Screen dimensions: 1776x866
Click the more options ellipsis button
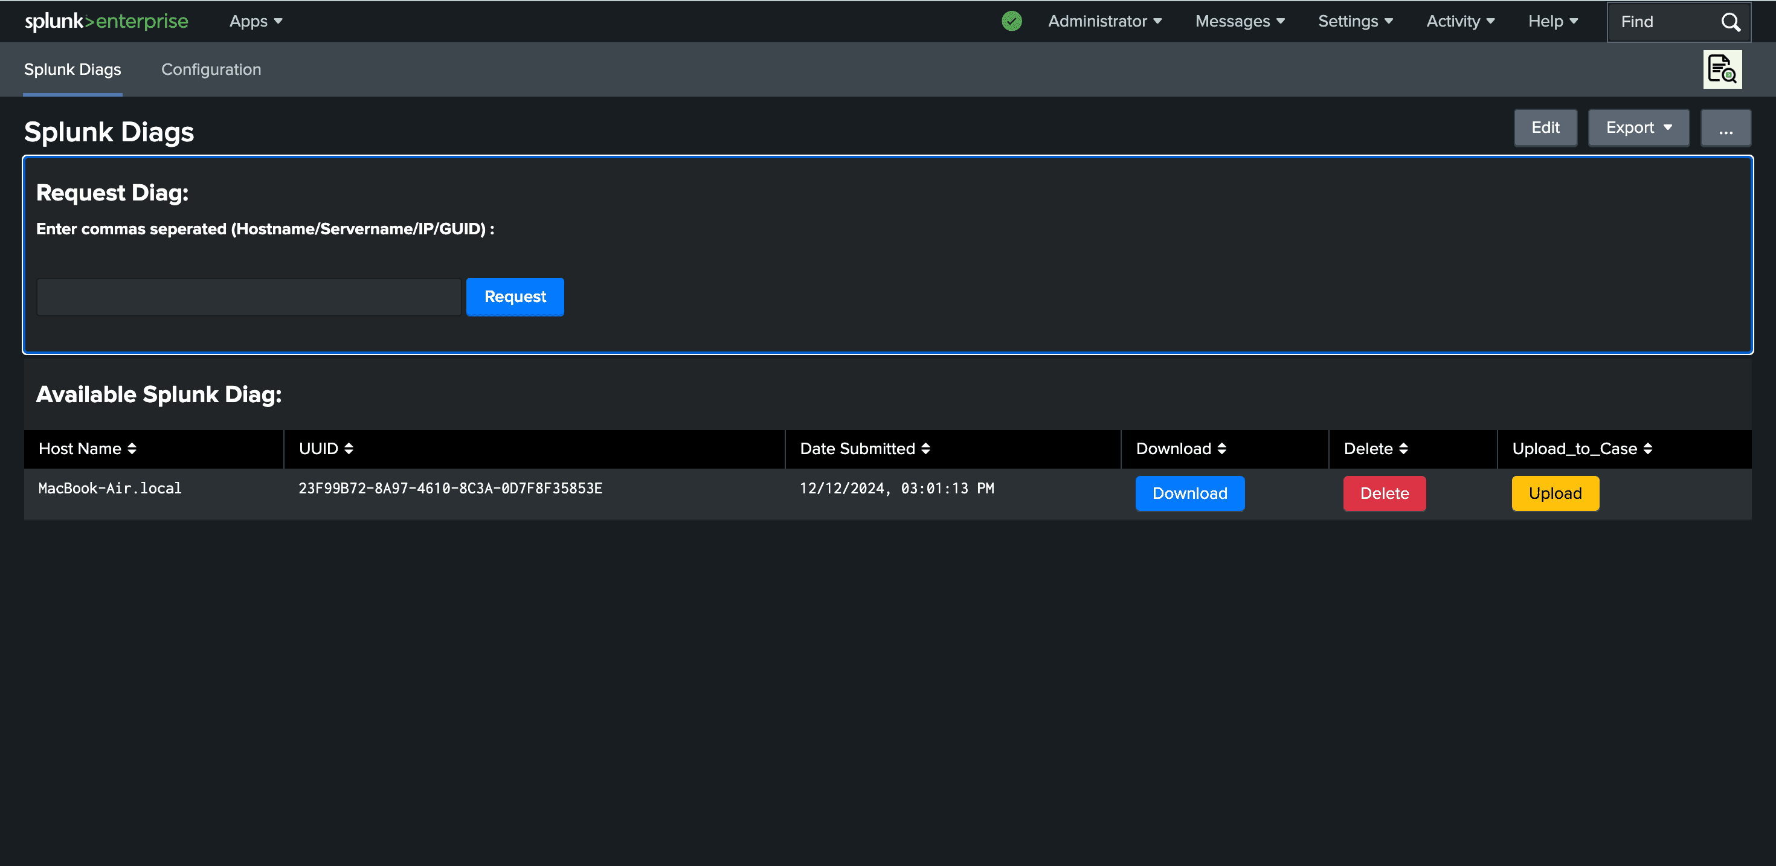[1726, 127]
